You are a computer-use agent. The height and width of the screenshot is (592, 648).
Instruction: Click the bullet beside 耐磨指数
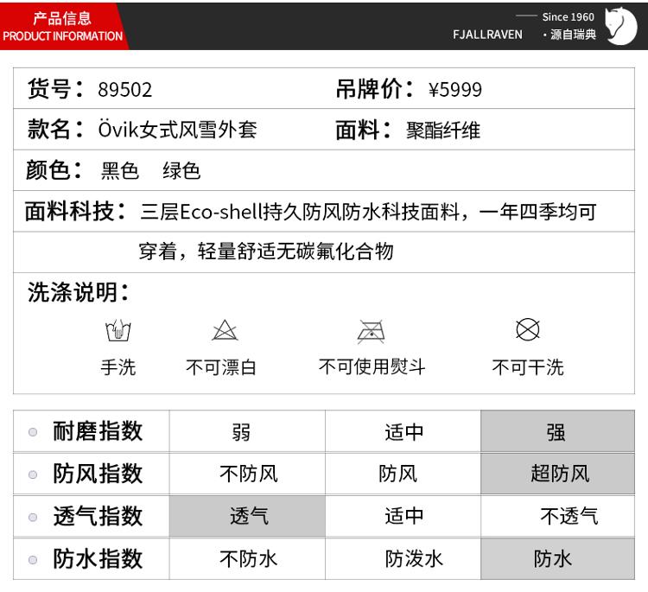point(33,431)
